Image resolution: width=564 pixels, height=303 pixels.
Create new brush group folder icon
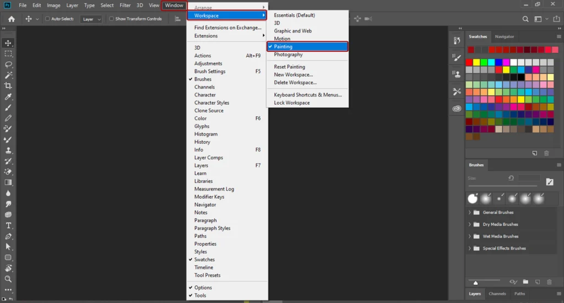[525, 282]
